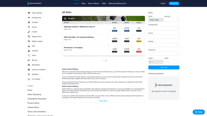Click the bookmaker logo under 15/8 odds
The height and width of the screenshot is (116, 207).
[x=115, y=52]
